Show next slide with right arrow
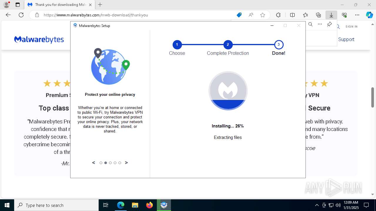The width and height of the screenshot is (376, 211). point(126,163)
